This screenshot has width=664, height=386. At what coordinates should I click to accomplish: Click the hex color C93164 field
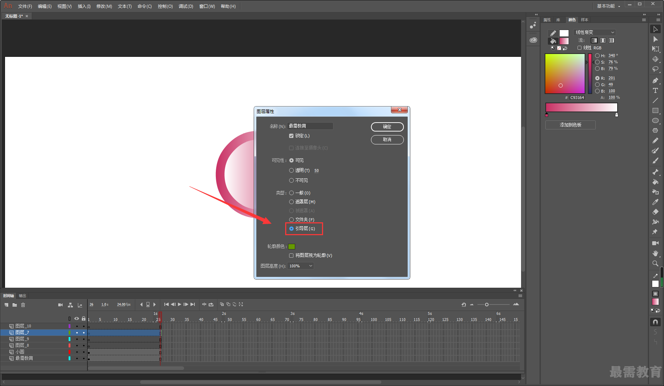tap(577, 98)
